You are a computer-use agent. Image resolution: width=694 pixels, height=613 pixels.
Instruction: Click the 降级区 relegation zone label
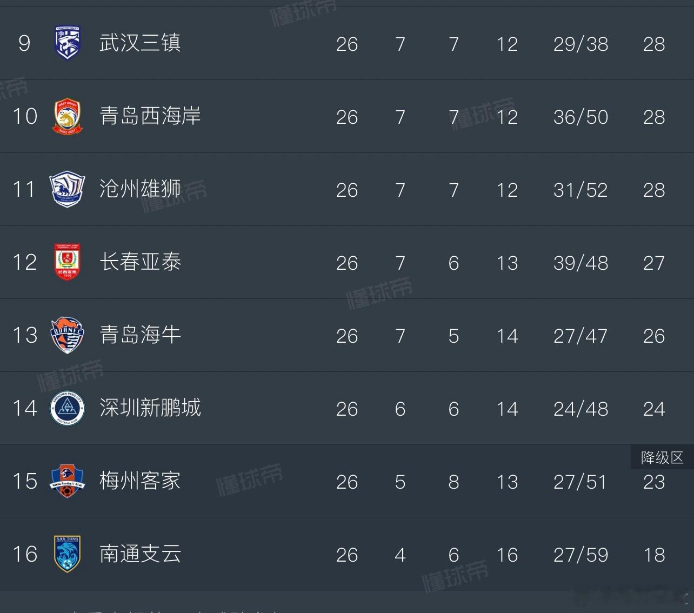(x=662, y=458)
